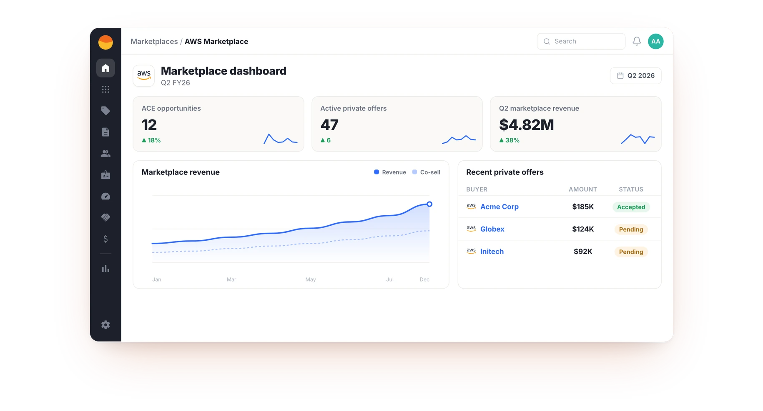Open the Acme Corp buyer link
763x411 pixels.
tap(499, 207)
